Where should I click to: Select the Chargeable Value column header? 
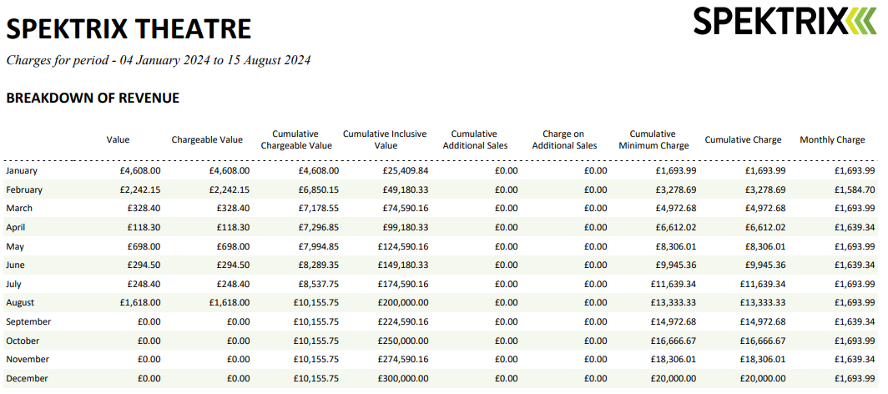pyautogui.click(x=207, y=140)
